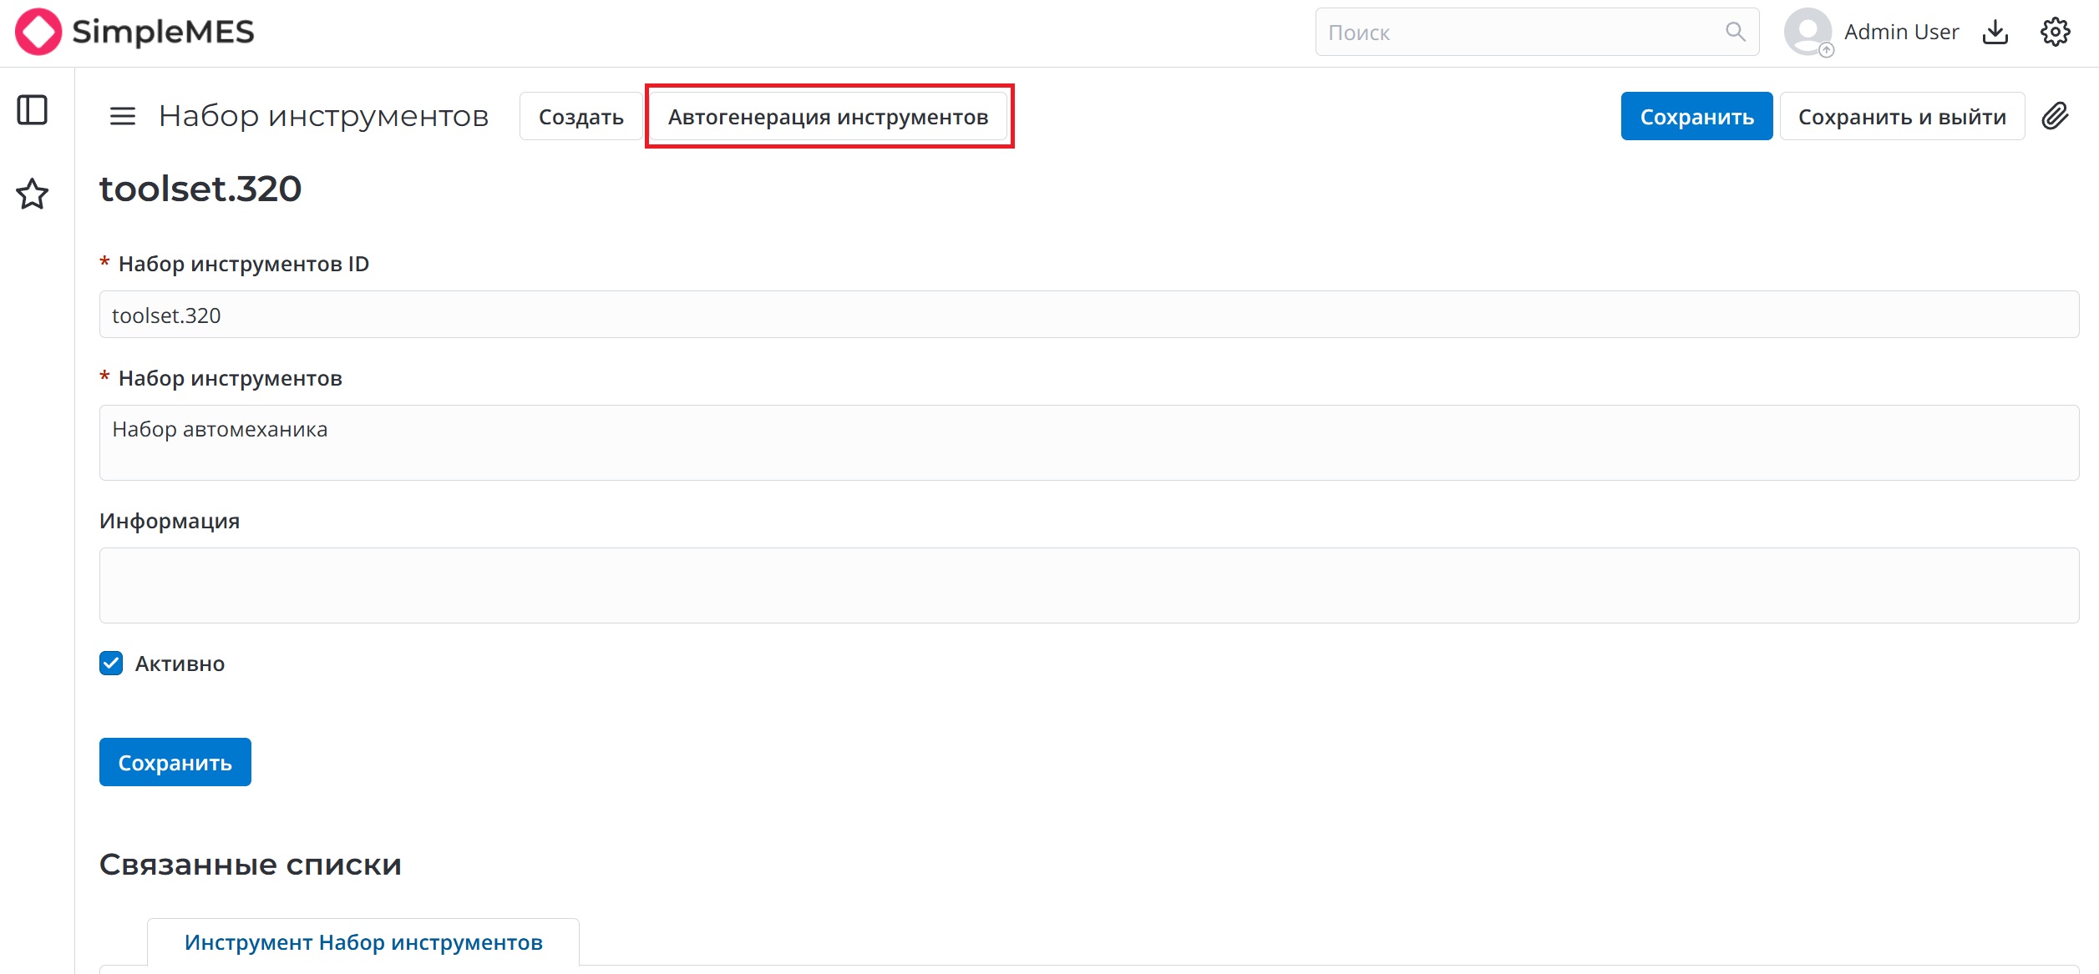Viewport: 2099px width, 974px height.
Task: Click the Admin User avatar
Action: tap(1807, 32)
